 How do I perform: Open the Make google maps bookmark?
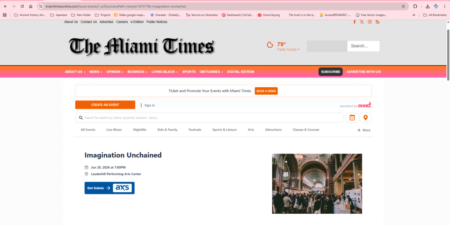pyautogui.click(x=130, y=15)
